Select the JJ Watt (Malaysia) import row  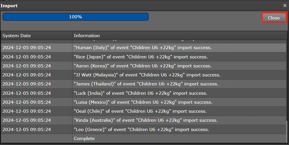coord(147,75)
